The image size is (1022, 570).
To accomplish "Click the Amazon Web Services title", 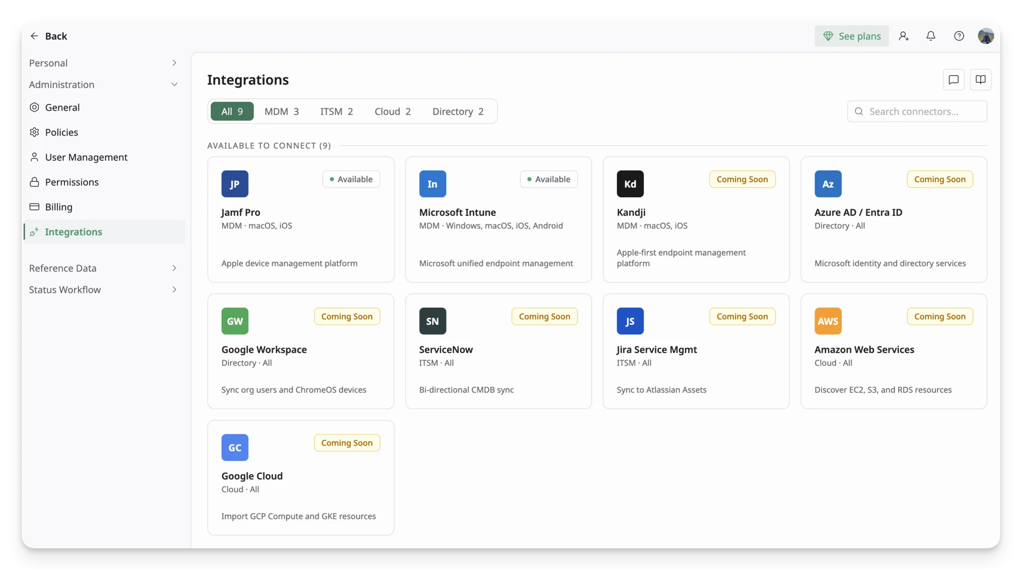I will 864,350.
